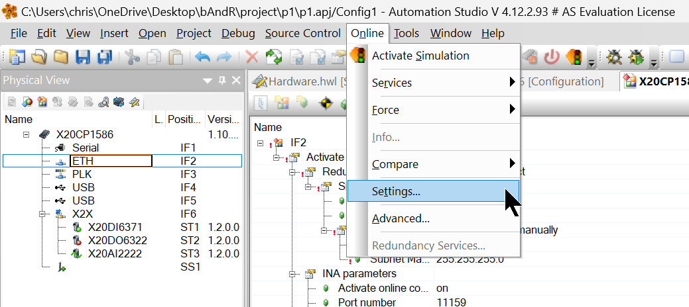Click the red power Warm Restart icon
689x307 pixels.
pos(552,57)
